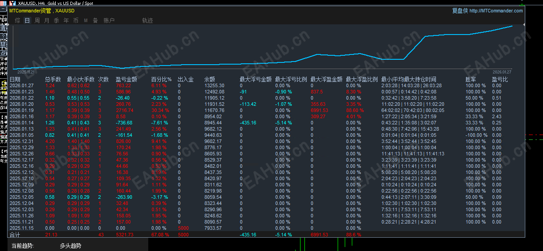Click the XAUUSD chart window icon in title bar
543x251 pixels.
point(12,3)
